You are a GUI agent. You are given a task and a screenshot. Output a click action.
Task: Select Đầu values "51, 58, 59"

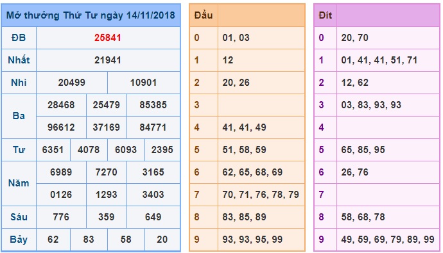(x=244, y=150)
